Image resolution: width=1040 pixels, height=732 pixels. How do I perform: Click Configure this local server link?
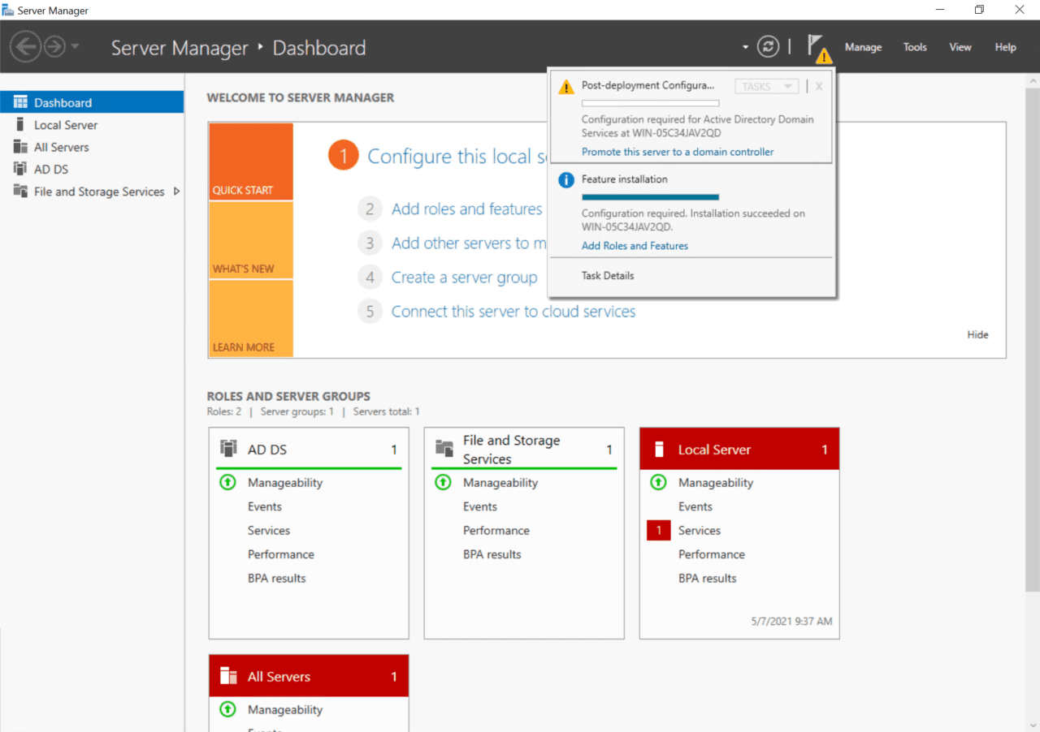[x=457, y=156]
